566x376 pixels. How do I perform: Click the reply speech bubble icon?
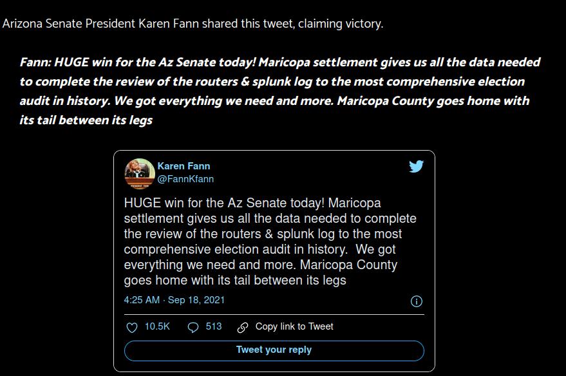pyautogui.click(x=193, y=327)
